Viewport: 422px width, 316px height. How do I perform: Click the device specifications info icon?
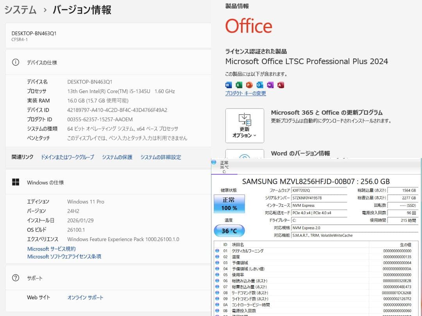click(x=15, y=62)
